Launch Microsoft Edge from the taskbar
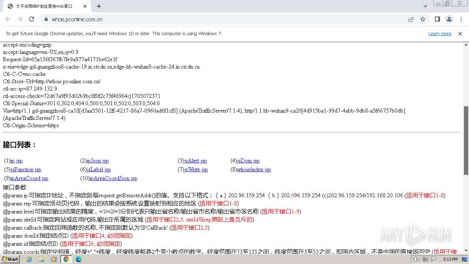The width and height of the screenshot is (469, 264). click(x=79, y=259)
